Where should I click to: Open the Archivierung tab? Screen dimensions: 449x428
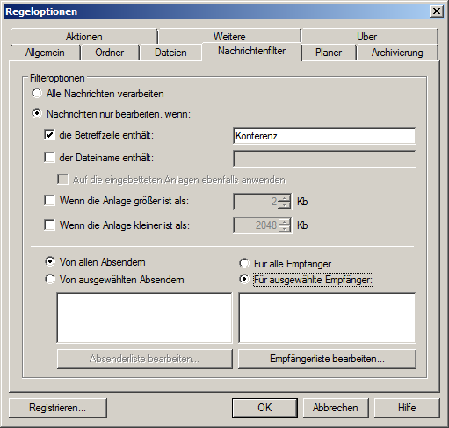(x=397, y=53)
